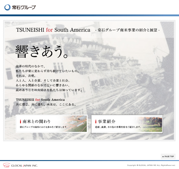Select line 人と人、人と企業、そして企業と社会、
The width and height of the screenshot is (179, 169).
pyautogui.click(x=43, y=81)
